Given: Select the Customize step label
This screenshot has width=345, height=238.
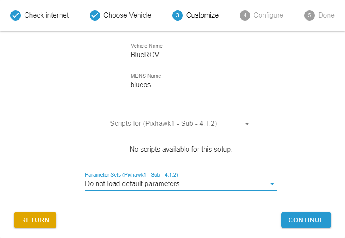Looking at the screenshot, I should pyautogui.click(x=202, y=15).
